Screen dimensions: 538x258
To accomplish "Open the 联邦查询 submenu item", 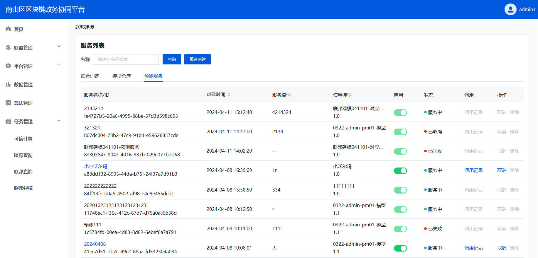I will click(23, 172).
